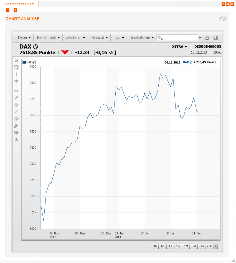Image resolution: width=236 pixels, height=263 pixels.
Task: Set the time range to YTD
Action: click(209, 246)
